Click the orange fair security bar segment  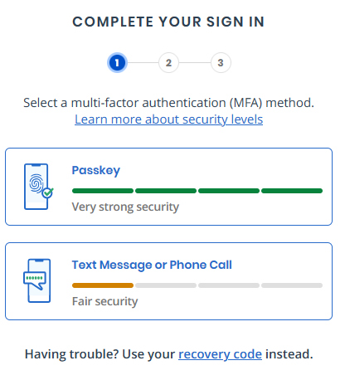[103, 285]
